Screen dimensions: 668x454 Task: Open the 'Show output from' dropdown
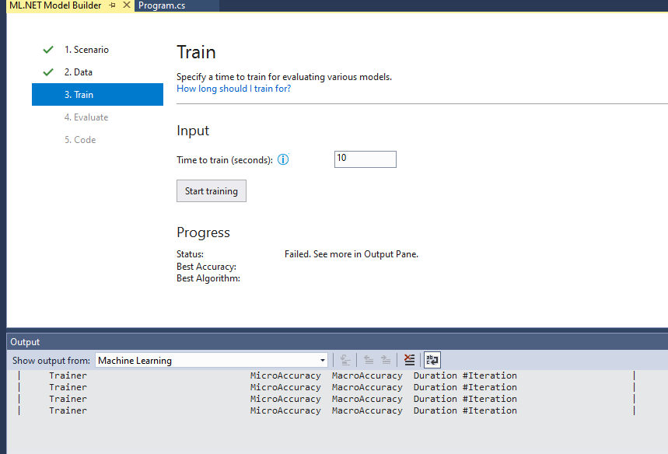212,360
